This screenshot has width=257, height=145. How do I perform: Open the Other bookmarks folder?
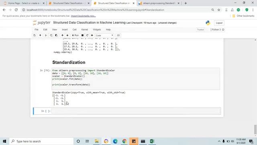point(243,16)
